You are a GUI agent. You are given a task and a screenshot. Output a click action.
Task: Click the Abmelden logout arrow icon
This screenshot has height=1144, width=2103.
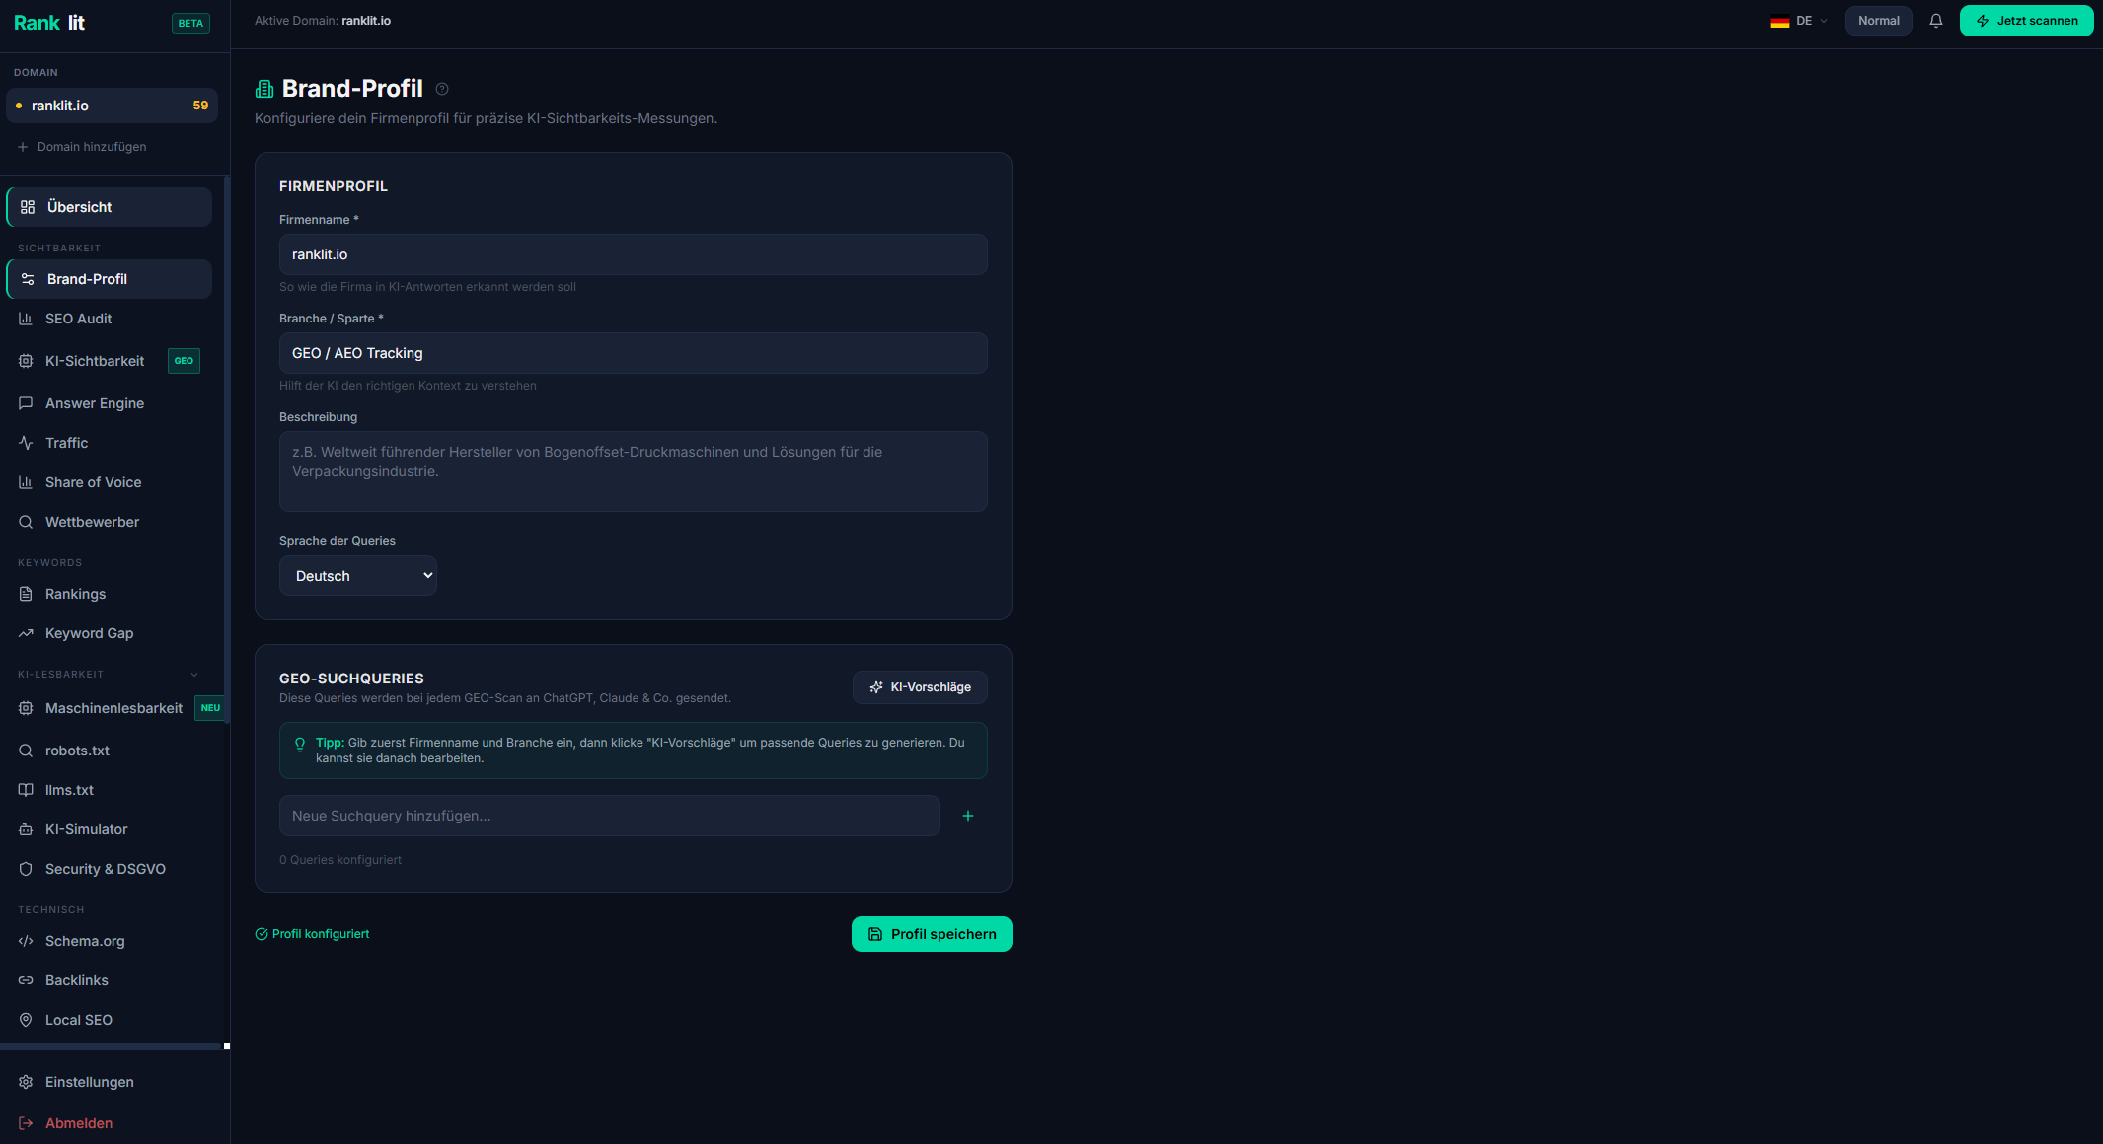pyautogui.click(x=26, y=1123)
